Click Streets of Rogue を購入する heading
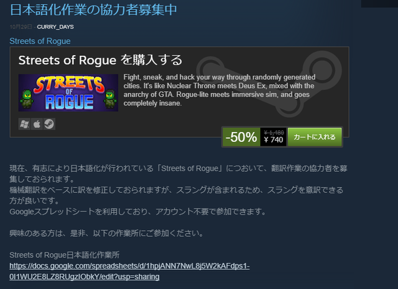398x289 pixels. pyautogui.click(x=100, y=60)
